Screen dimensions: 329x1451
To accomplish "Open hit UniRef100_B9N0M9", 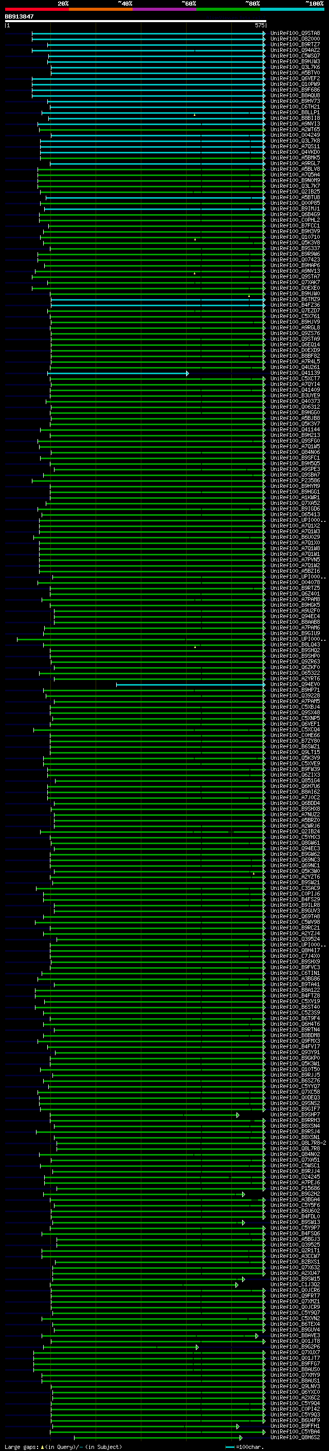I will coord(295,180).
